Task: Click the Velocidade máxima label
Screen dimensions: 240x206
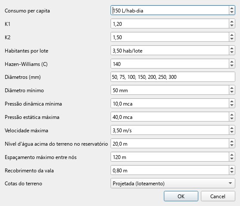Action: click(27, 131)
